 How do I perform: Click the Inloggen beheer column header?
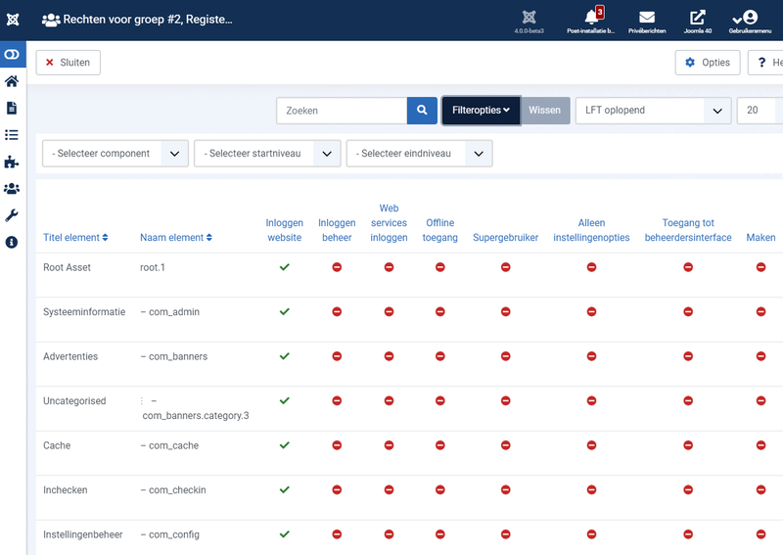(337, 230)
